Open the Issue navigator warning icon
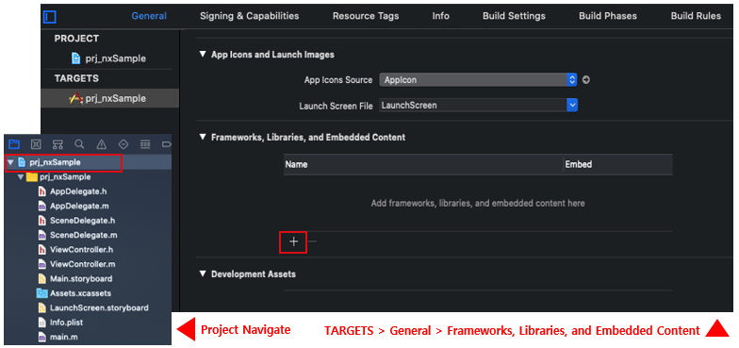Image resolution: width=739 pixels, height=348 pixels. [x=102, y=143]
